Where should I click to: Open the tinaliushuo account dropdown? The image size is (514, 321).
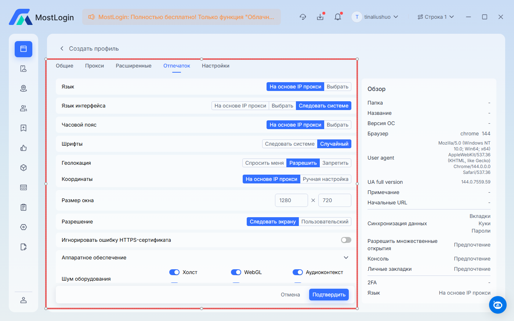pyautogui.click(x=375, y=17)
